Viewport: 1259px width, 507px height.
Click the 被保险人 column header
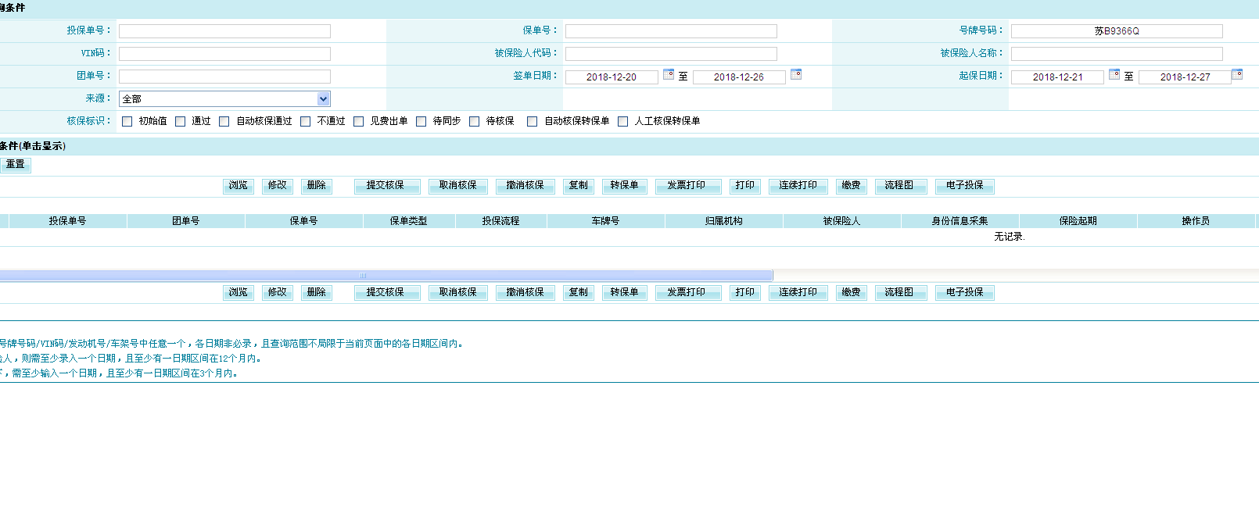click(842, 221)
